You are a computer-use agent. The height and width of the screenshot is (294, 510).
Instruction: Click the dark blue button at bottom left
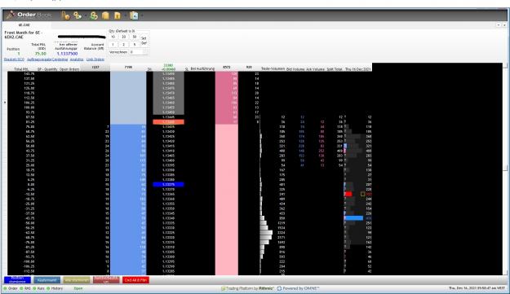[17, 279]
